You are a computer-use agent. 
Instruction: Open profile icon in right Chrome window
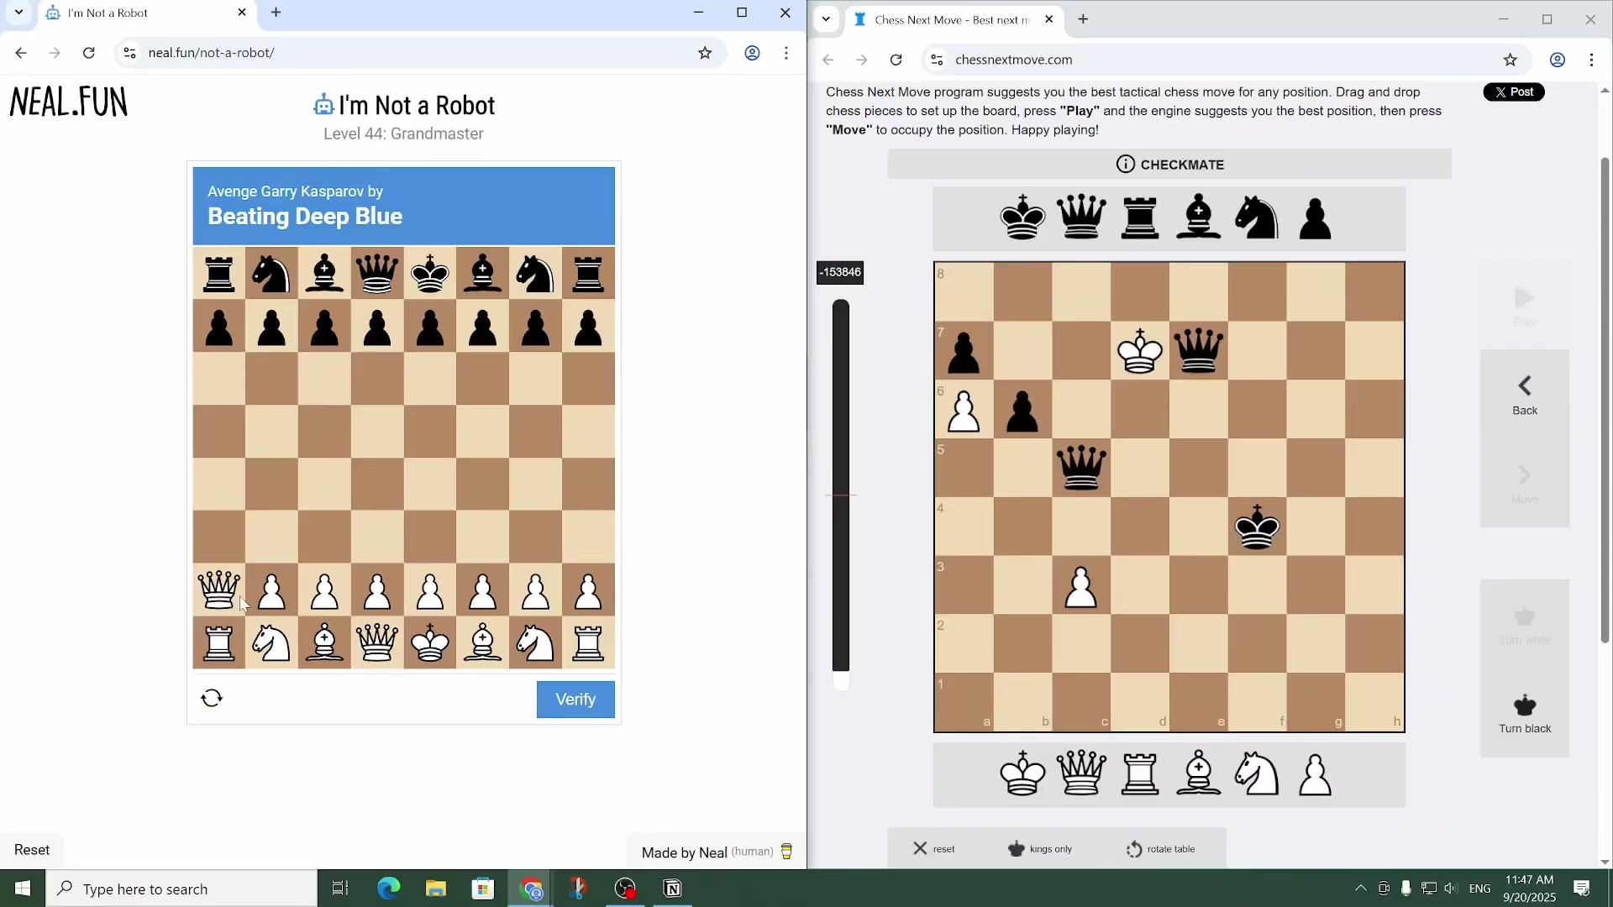pyautogui.click(x=1558, y=60)
